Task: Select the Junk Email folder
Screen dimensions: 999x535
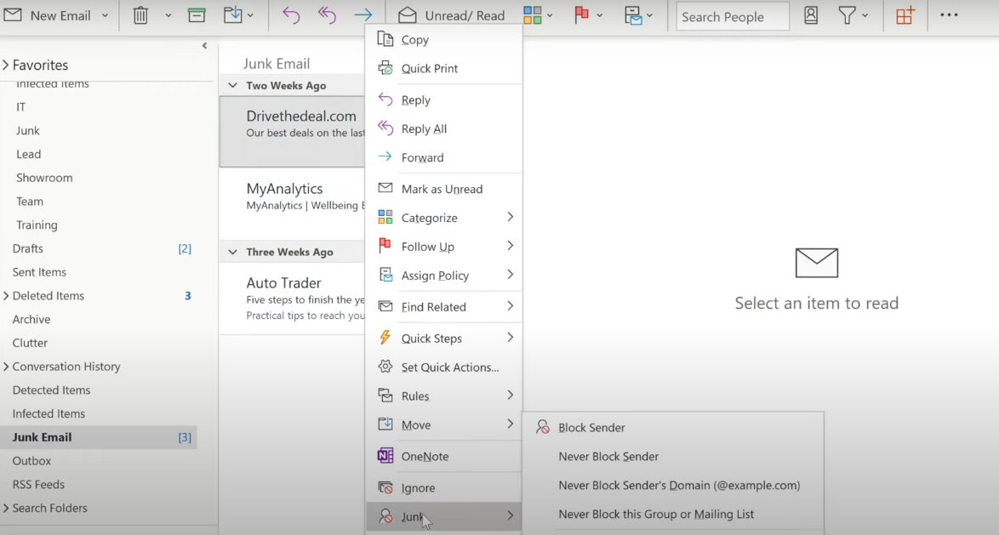Action: point(99,437)
